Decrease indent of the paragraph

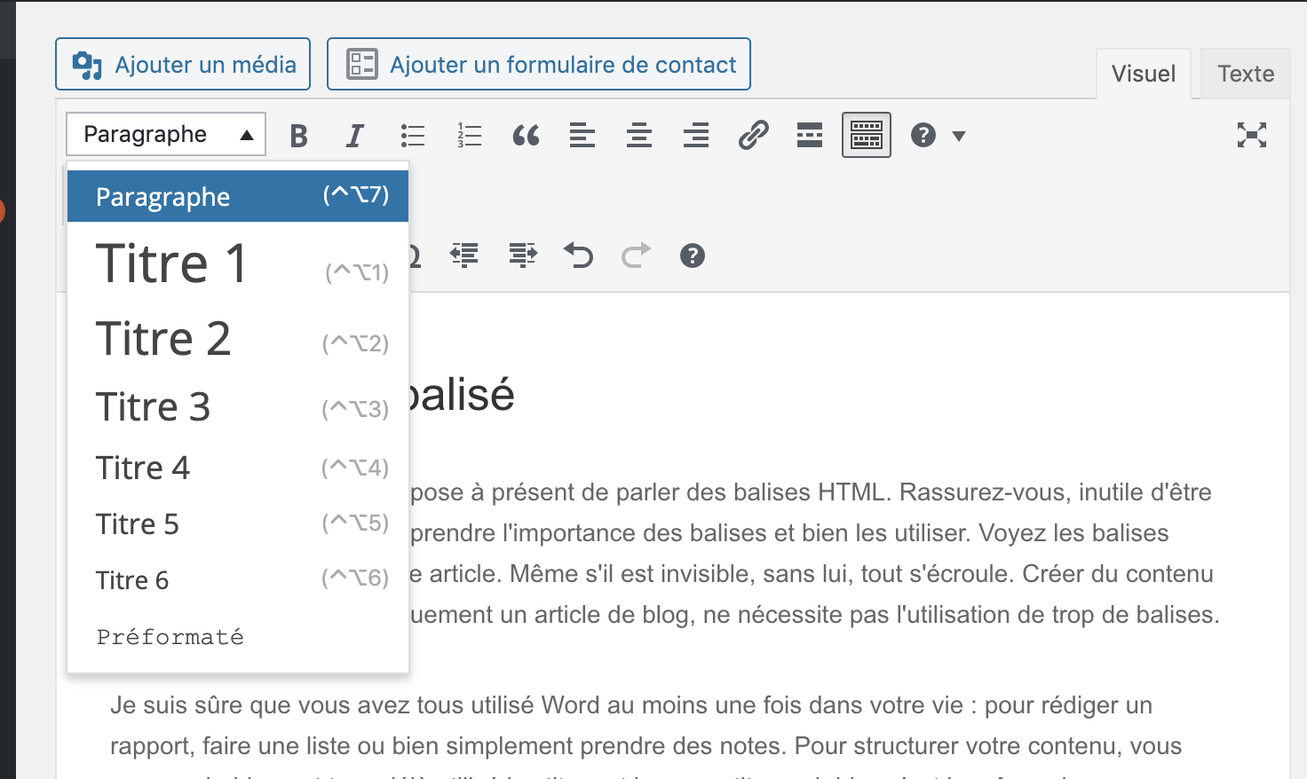click(464, 256)
